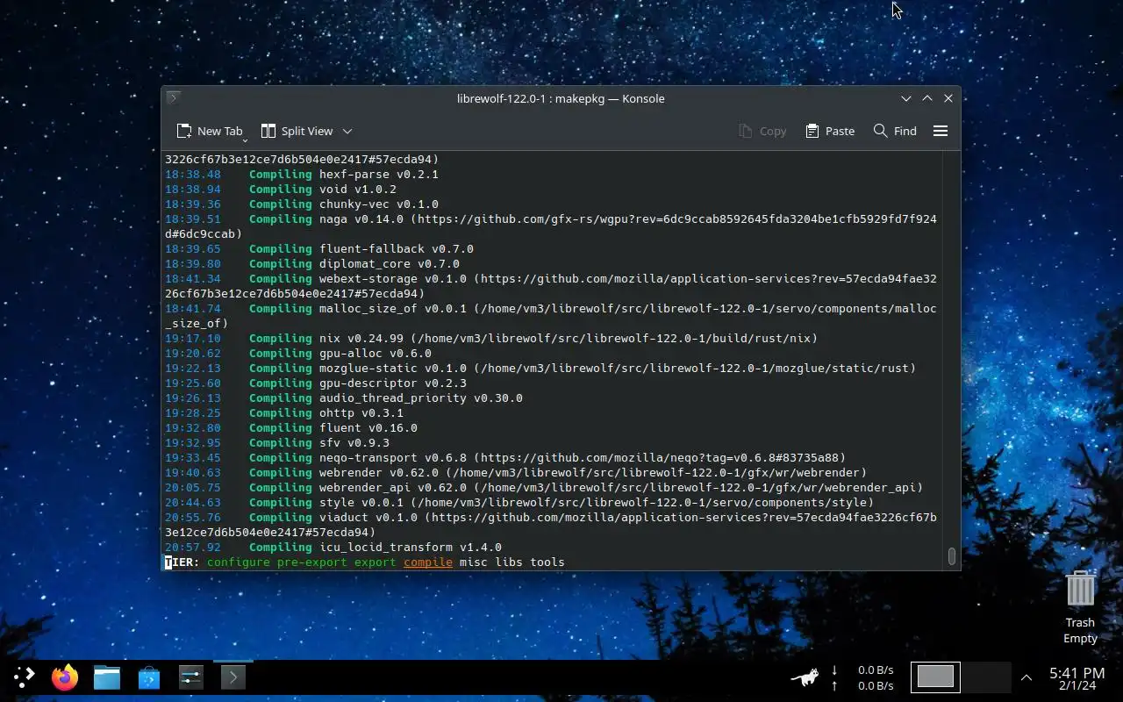The width and height of the screenshot is (1123, 702).
Task: Click the 'mozglue-static v0.1.0' text
Action: pyautogui.click(x=393, y=369)
